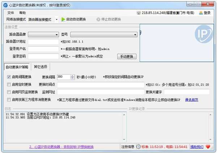Click the 路由器IP地址 input field
The width and height of the screenshot is (217, 153).
coord(43,42)
